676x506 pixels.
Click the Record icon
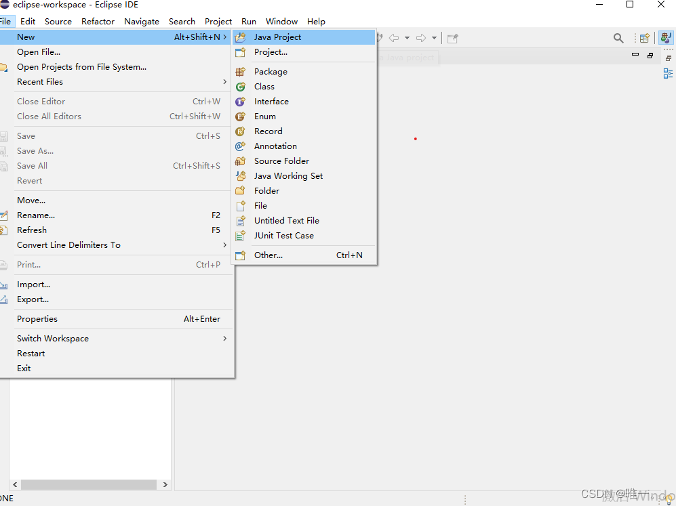click(240, 131)
